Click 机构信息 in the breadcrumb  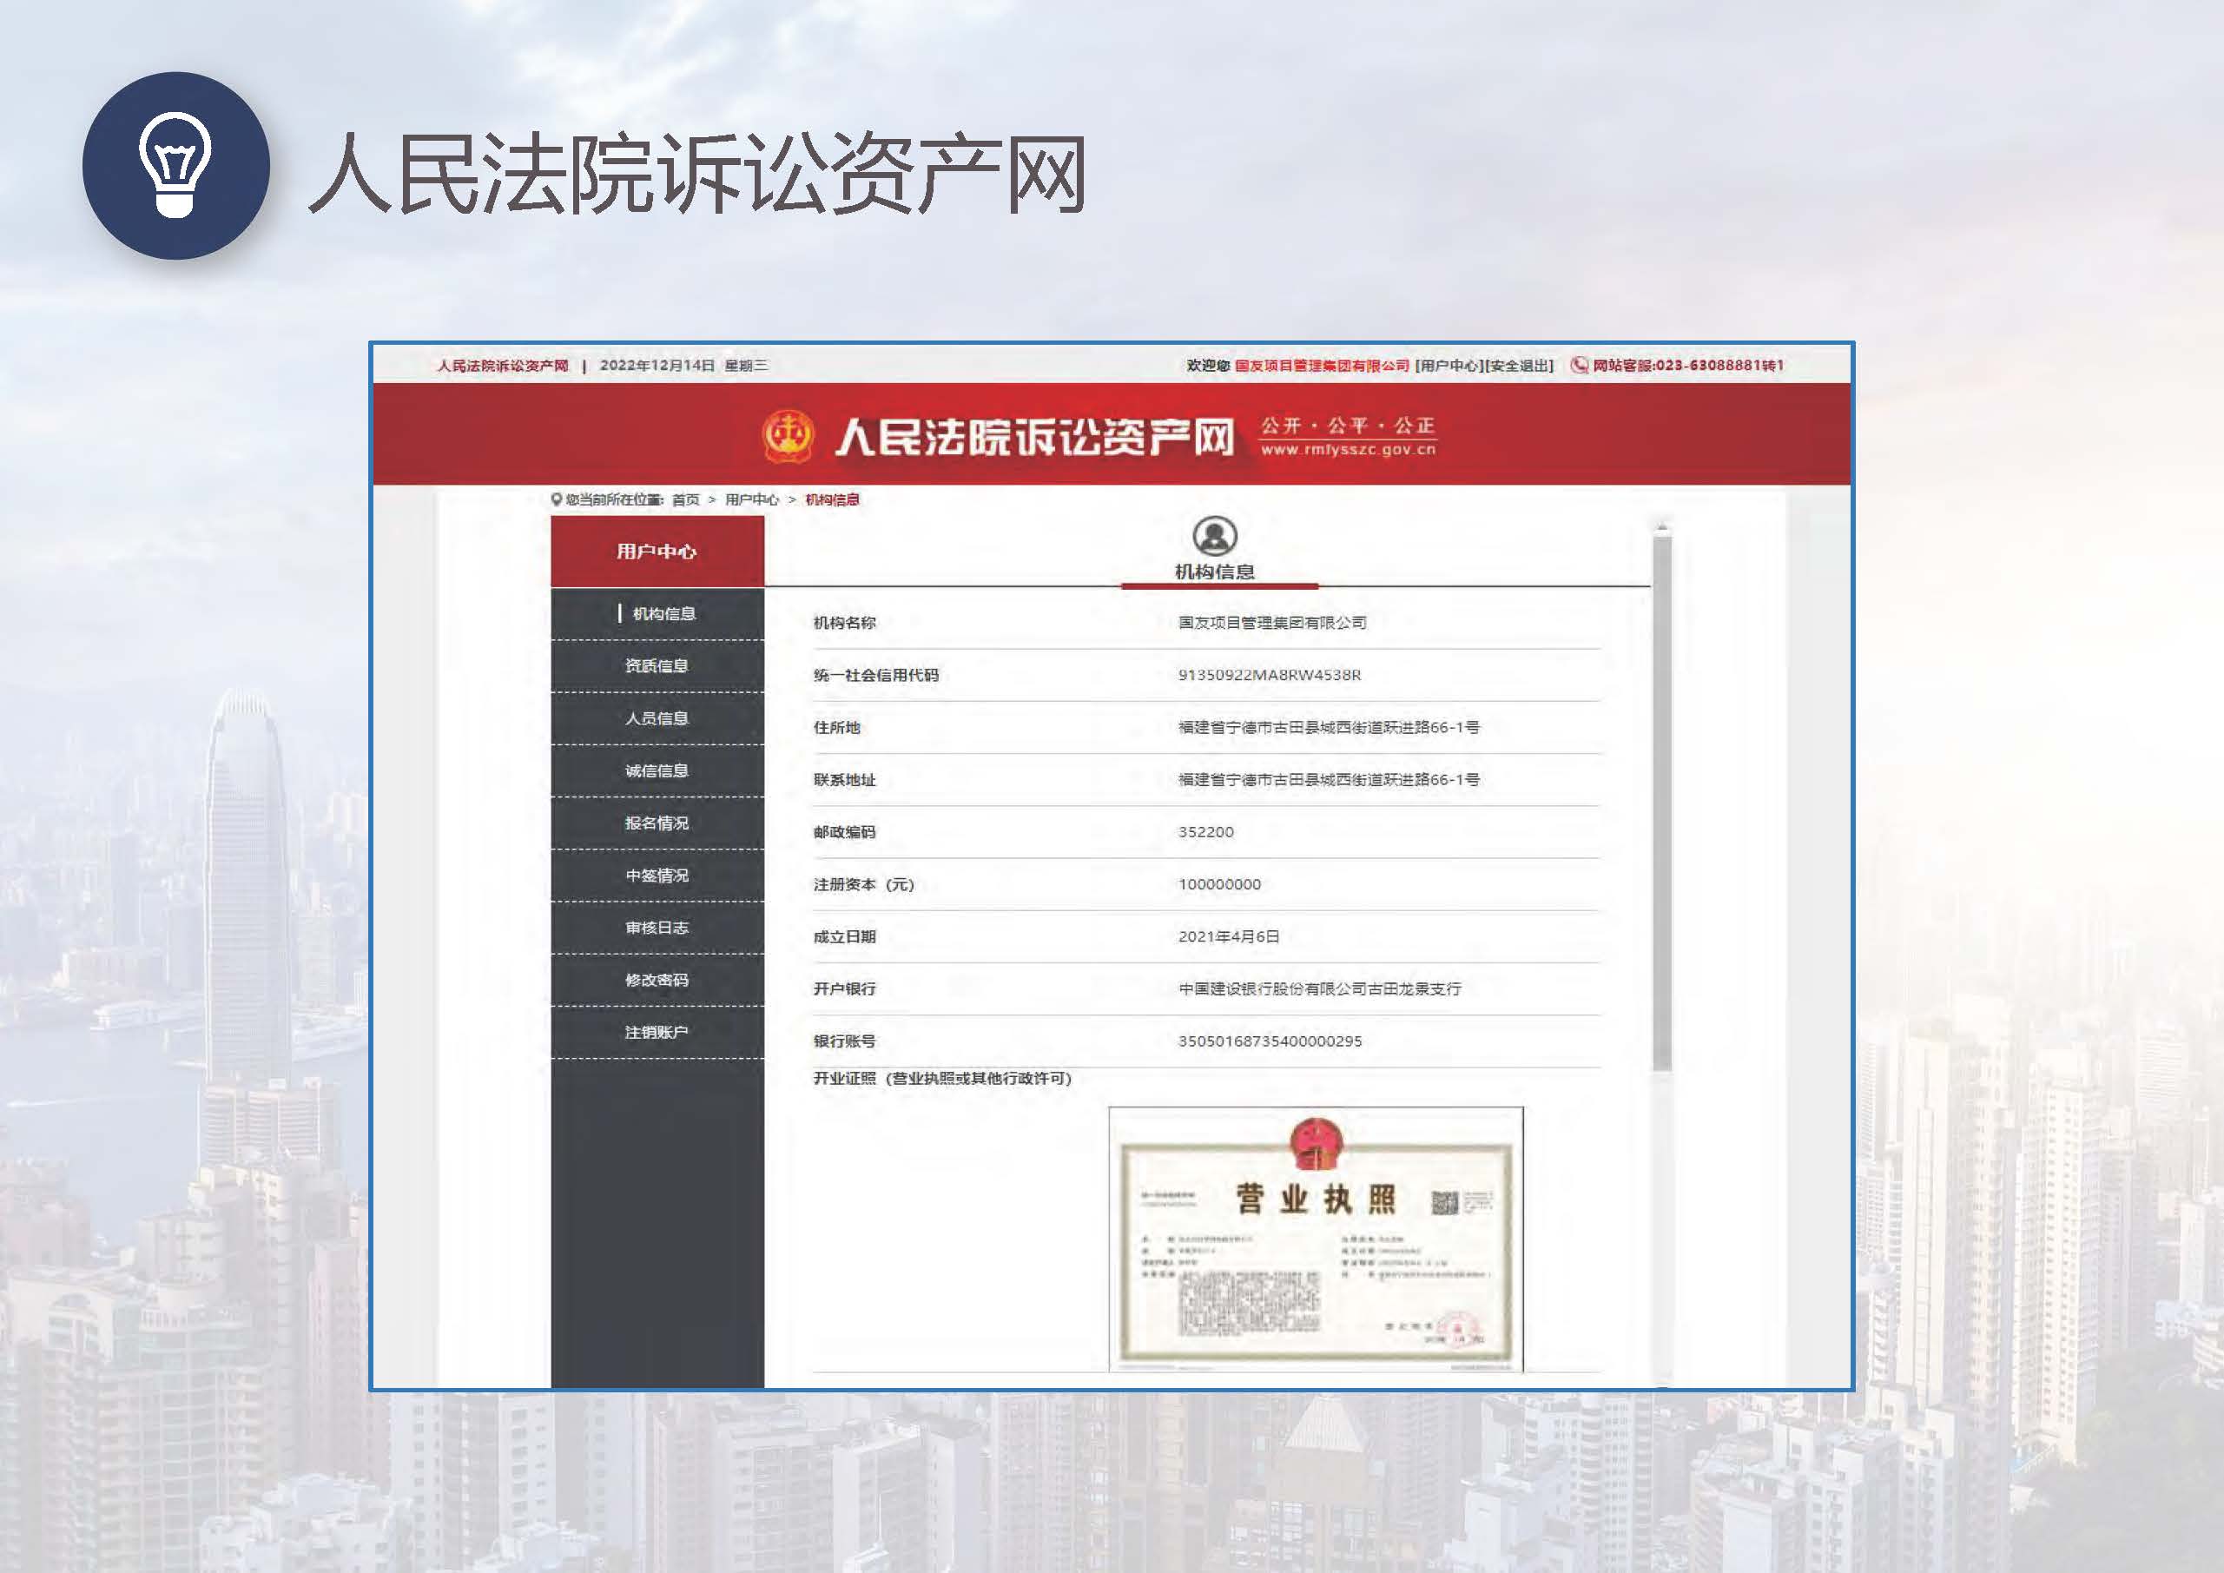click(x=832, y=499)
